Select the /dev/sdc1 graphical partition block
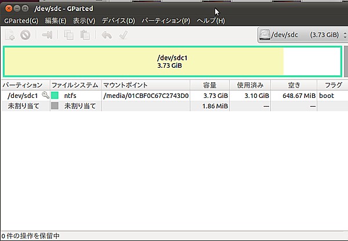 click(x=172, y=61)
